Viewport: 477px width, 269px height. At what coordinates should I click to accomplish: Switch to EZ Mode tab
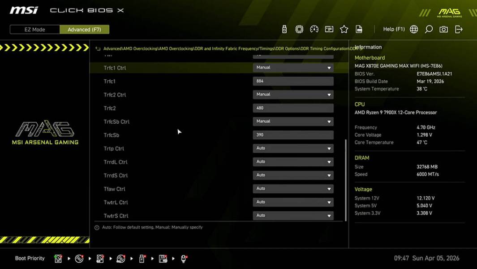click(x=34, y=29)
